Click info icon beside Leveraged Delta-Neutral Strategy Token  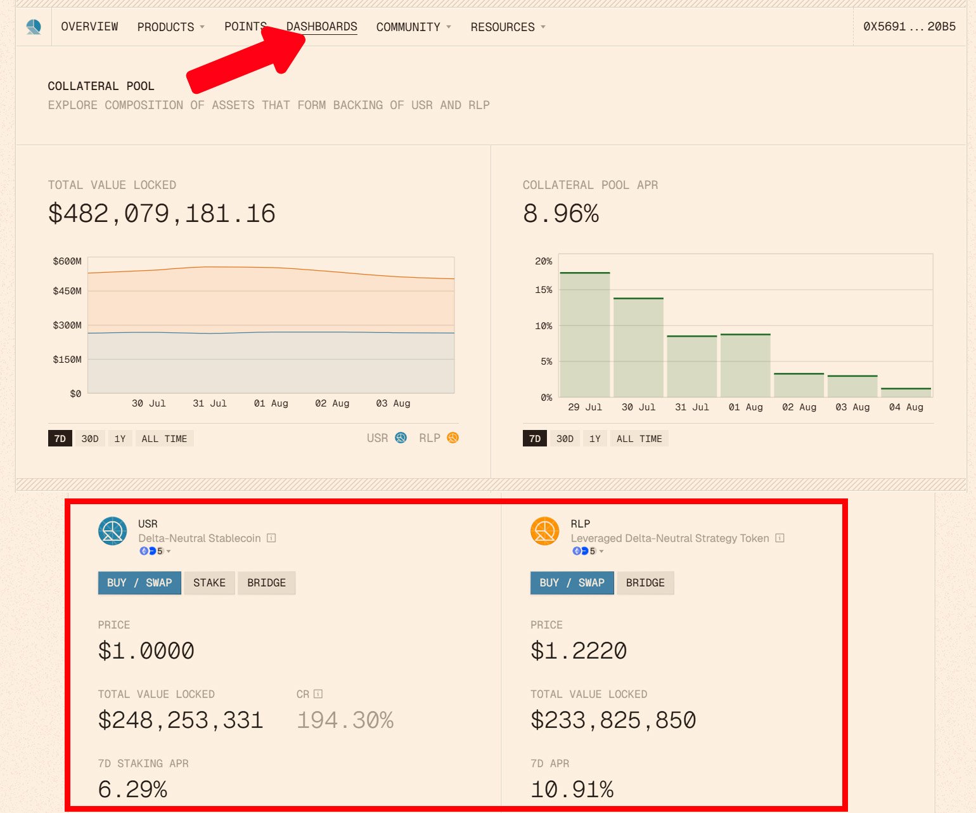click(x=780, y=538)
